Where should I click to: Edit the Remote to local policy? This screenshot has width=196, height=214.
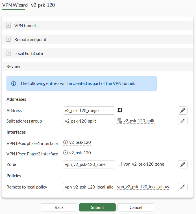(x=182, y=187)
